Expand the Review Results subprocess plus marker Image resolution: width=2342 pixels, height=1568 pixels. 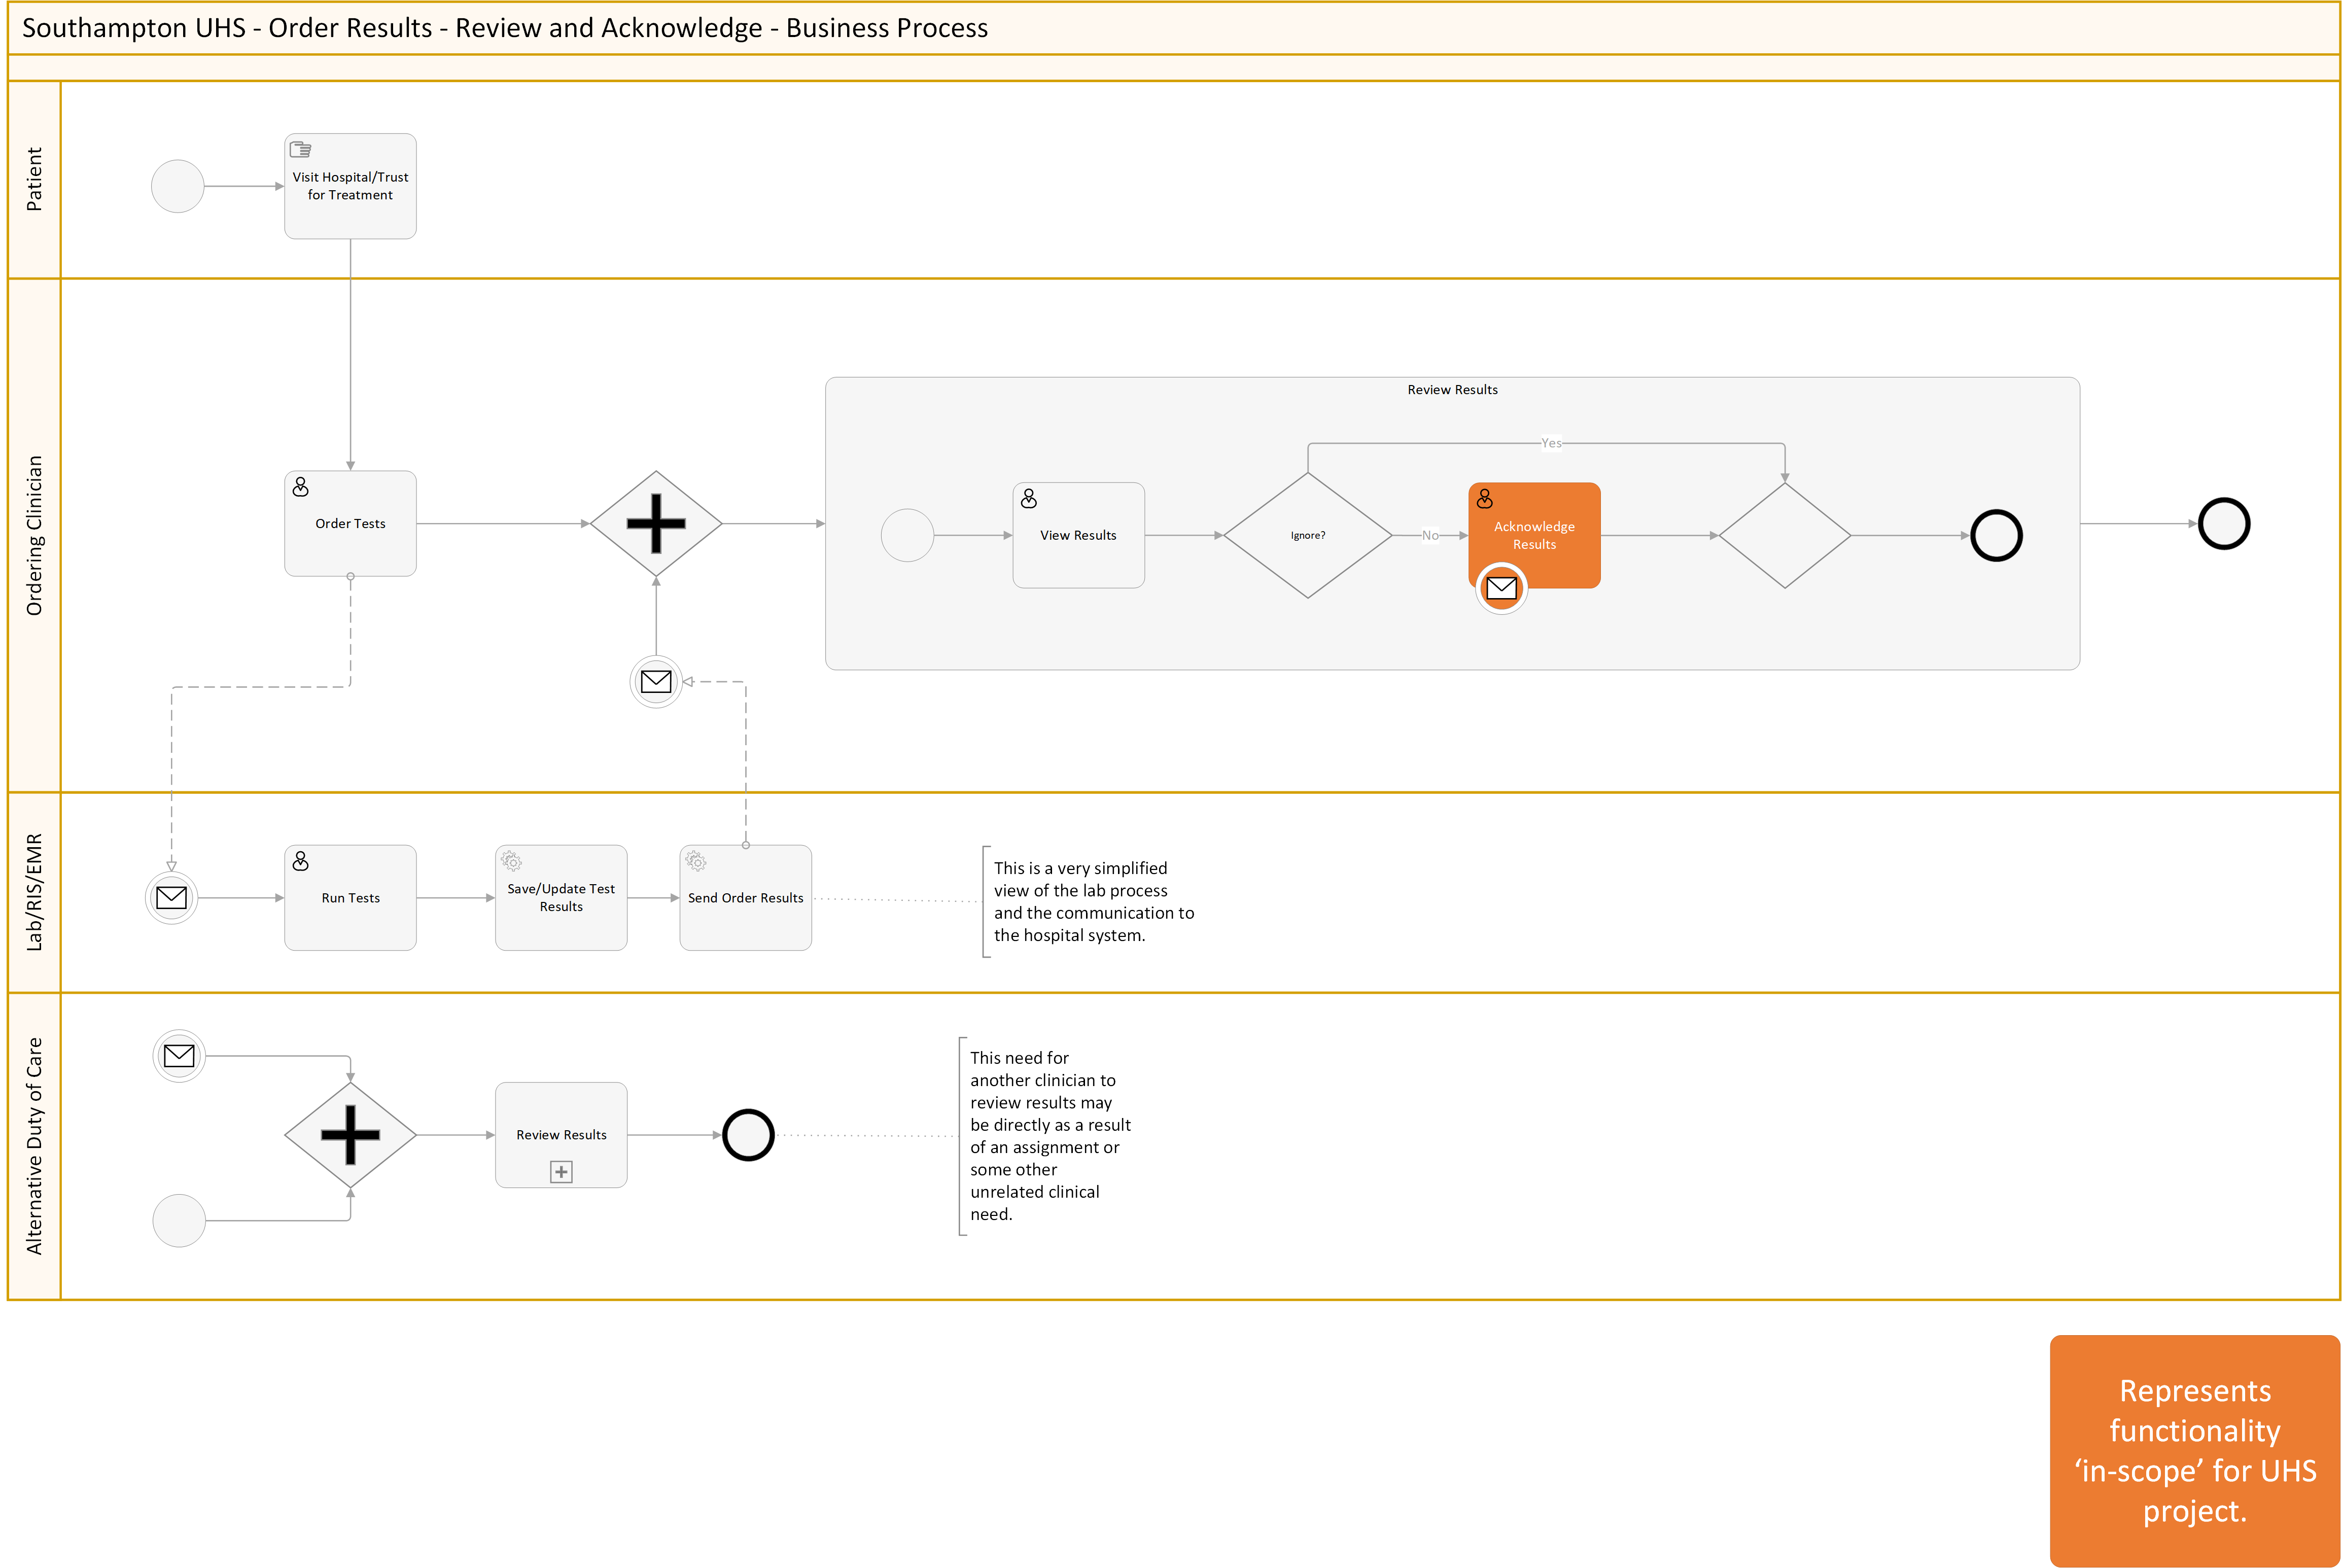point(561,1172)
